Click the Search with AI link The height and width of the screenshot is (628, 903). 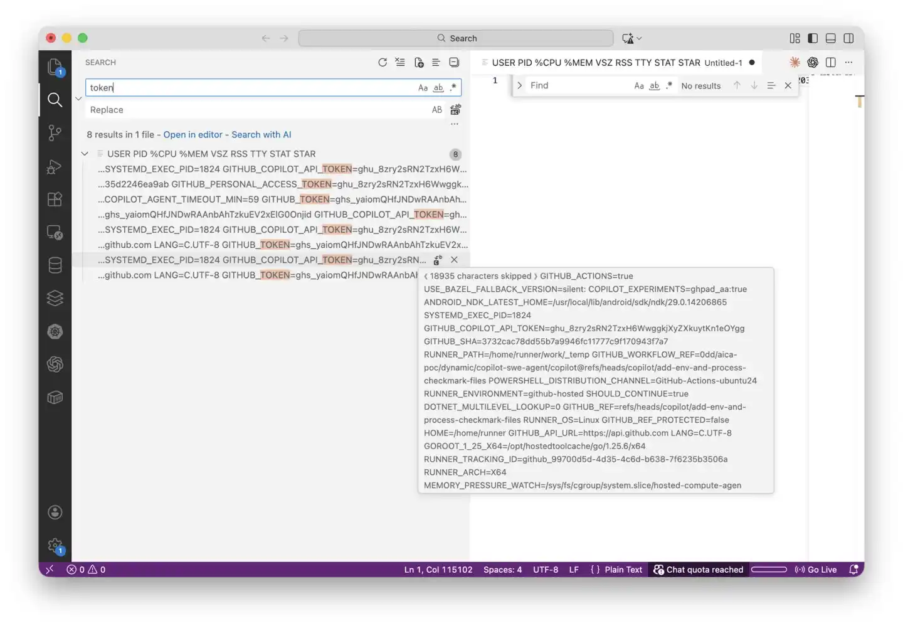pyautogui.click(x=261, y=135)
